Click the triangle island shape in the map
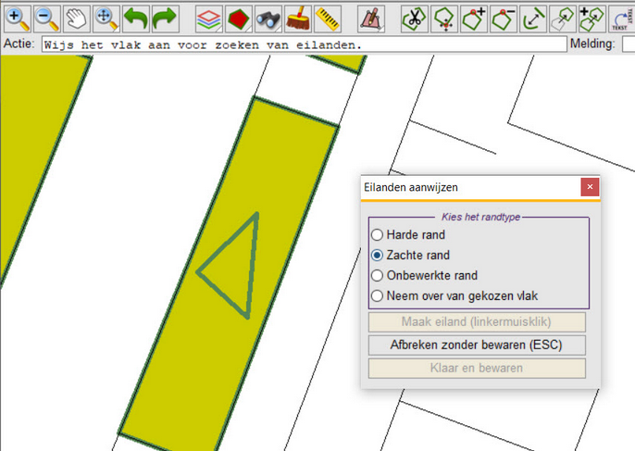This screenshot has height=451, width=635. coord(237,269)
